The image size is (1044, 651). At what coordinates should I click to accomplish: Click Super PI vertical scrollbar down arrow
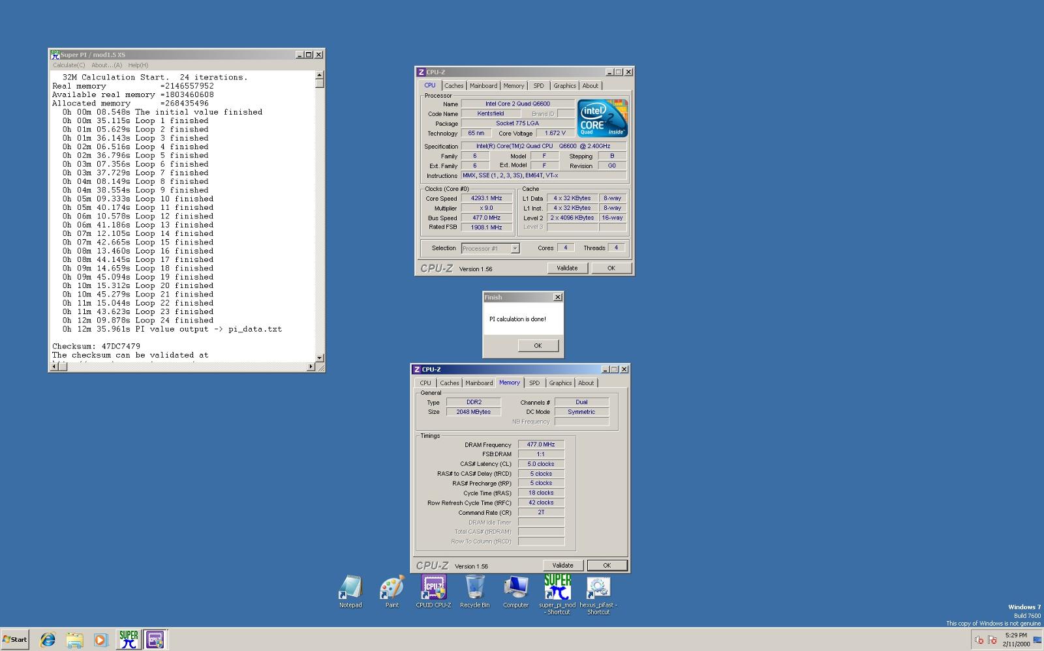(x=319, y=358)
